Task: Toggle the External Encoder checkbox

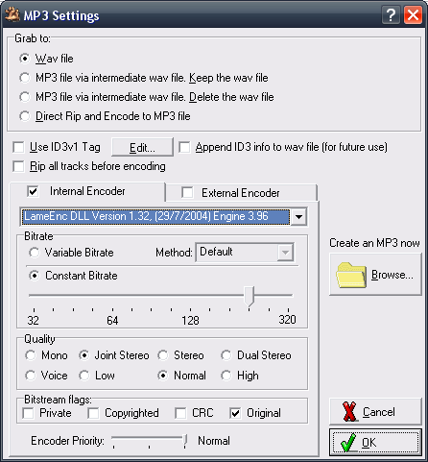Action: [187, 193]
